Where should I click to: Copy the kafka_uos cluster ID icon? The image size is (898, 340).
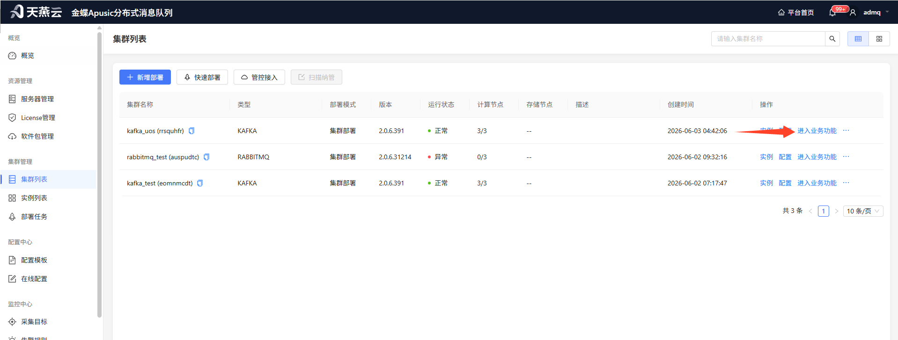(x=191, y=131)
